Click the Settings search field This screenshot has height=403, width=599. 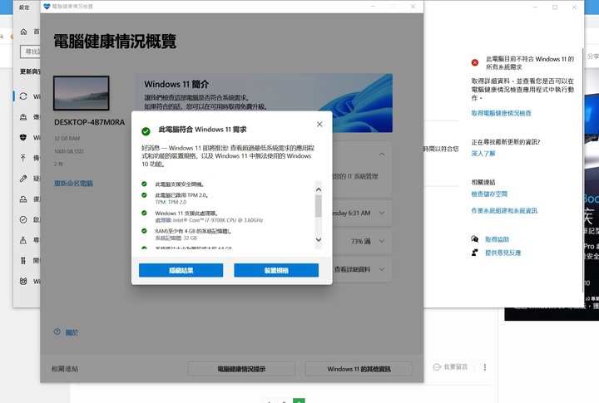(x=30, y=52)
